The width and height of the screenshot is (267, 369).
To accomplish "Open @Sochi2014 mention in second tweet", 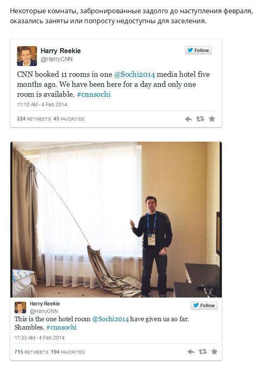I will [110, 319].
